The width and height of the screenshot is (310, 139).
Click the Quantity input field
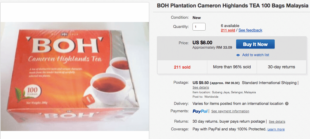click(199, 26)
